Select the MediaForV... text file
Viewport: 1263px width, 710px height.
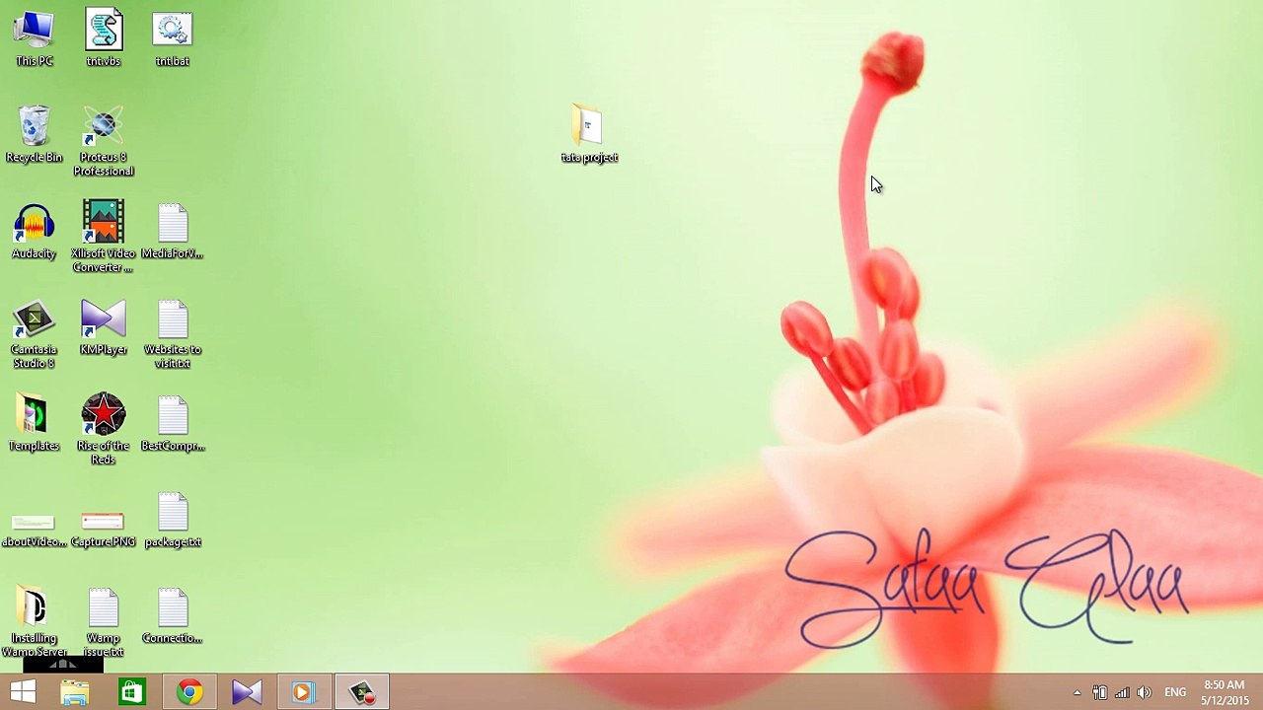tap(172, 232)
